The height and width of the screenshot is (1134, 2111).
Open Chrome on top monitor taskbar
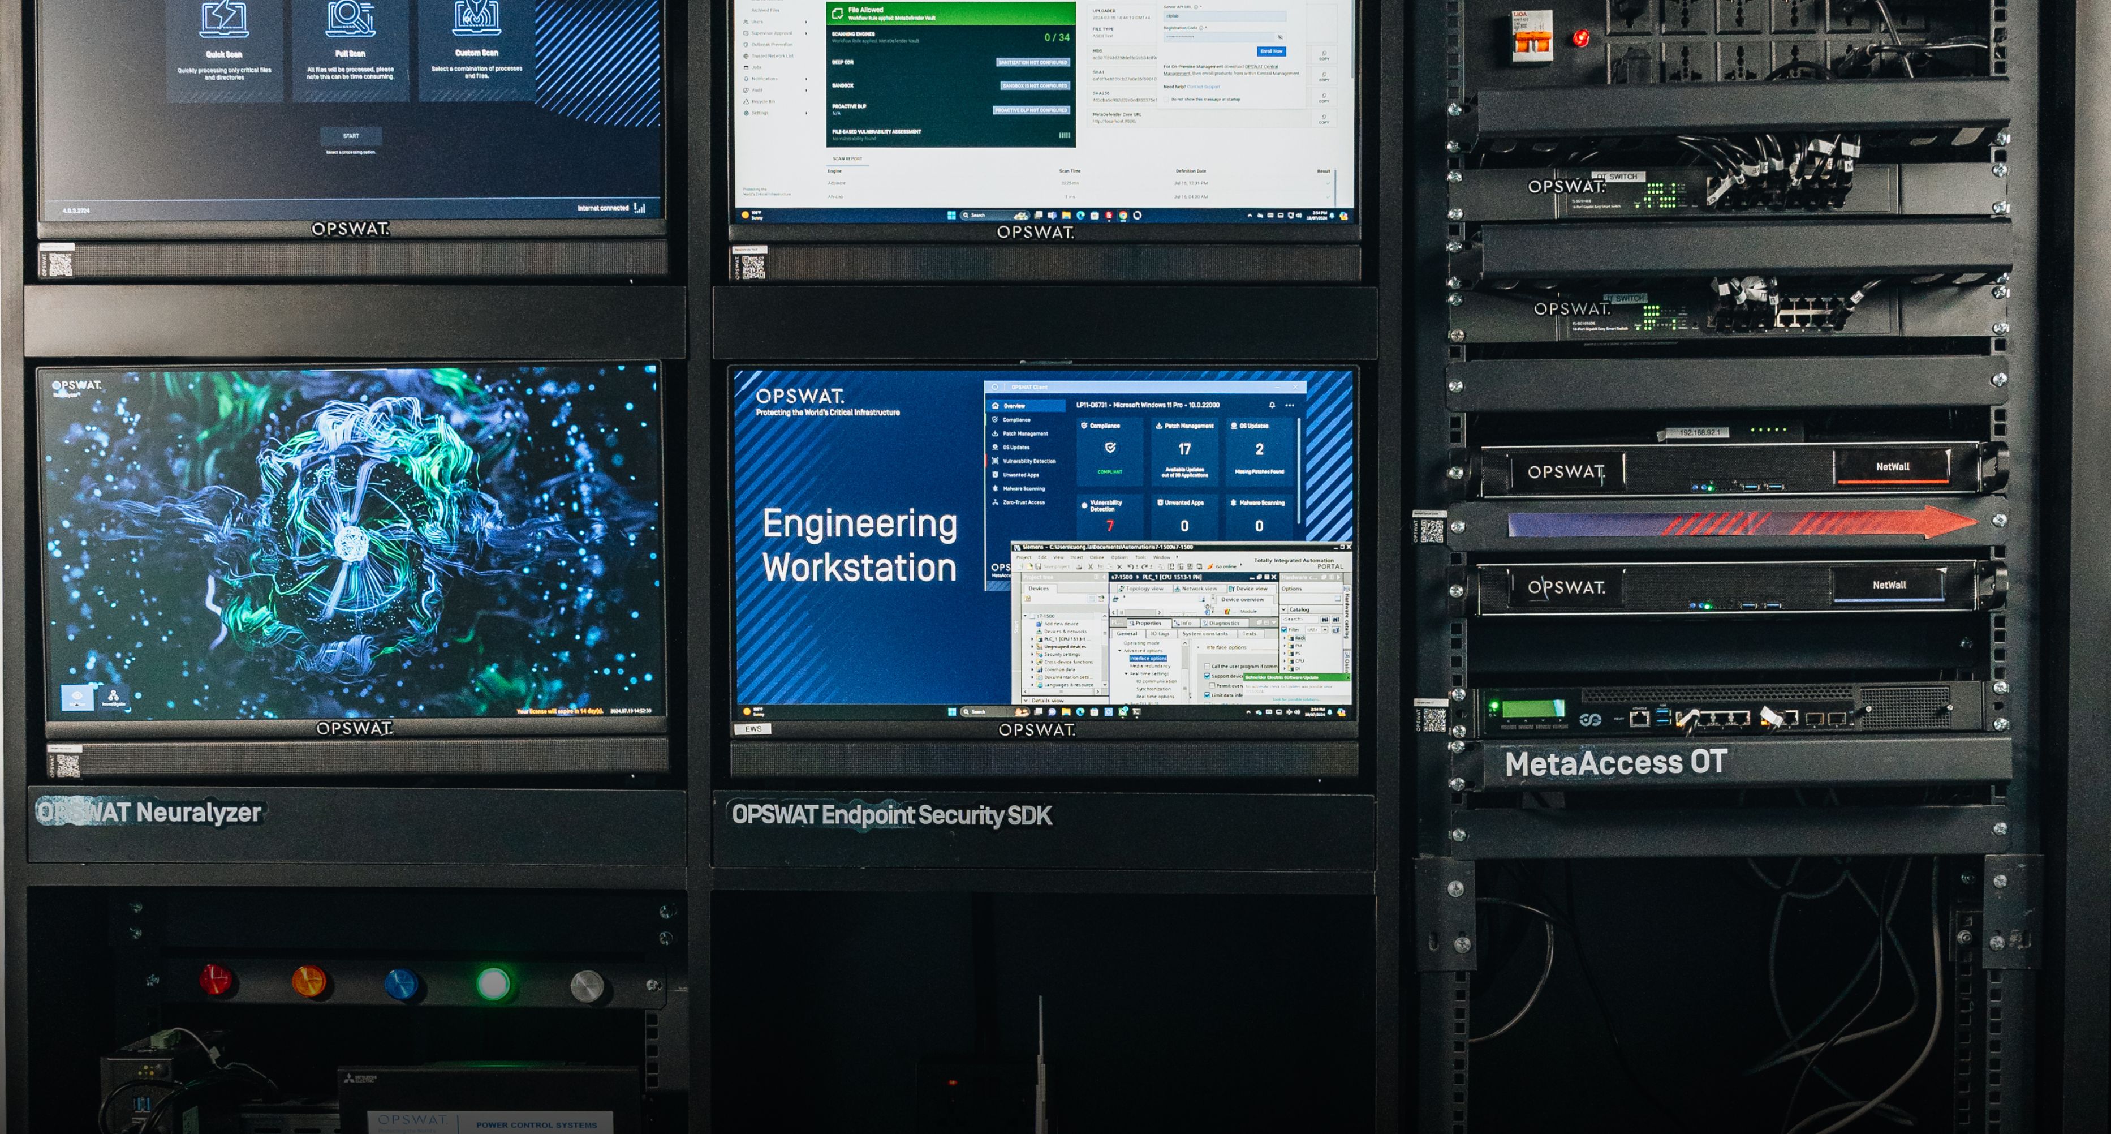pyautogui.click(x=1123, y=216)
